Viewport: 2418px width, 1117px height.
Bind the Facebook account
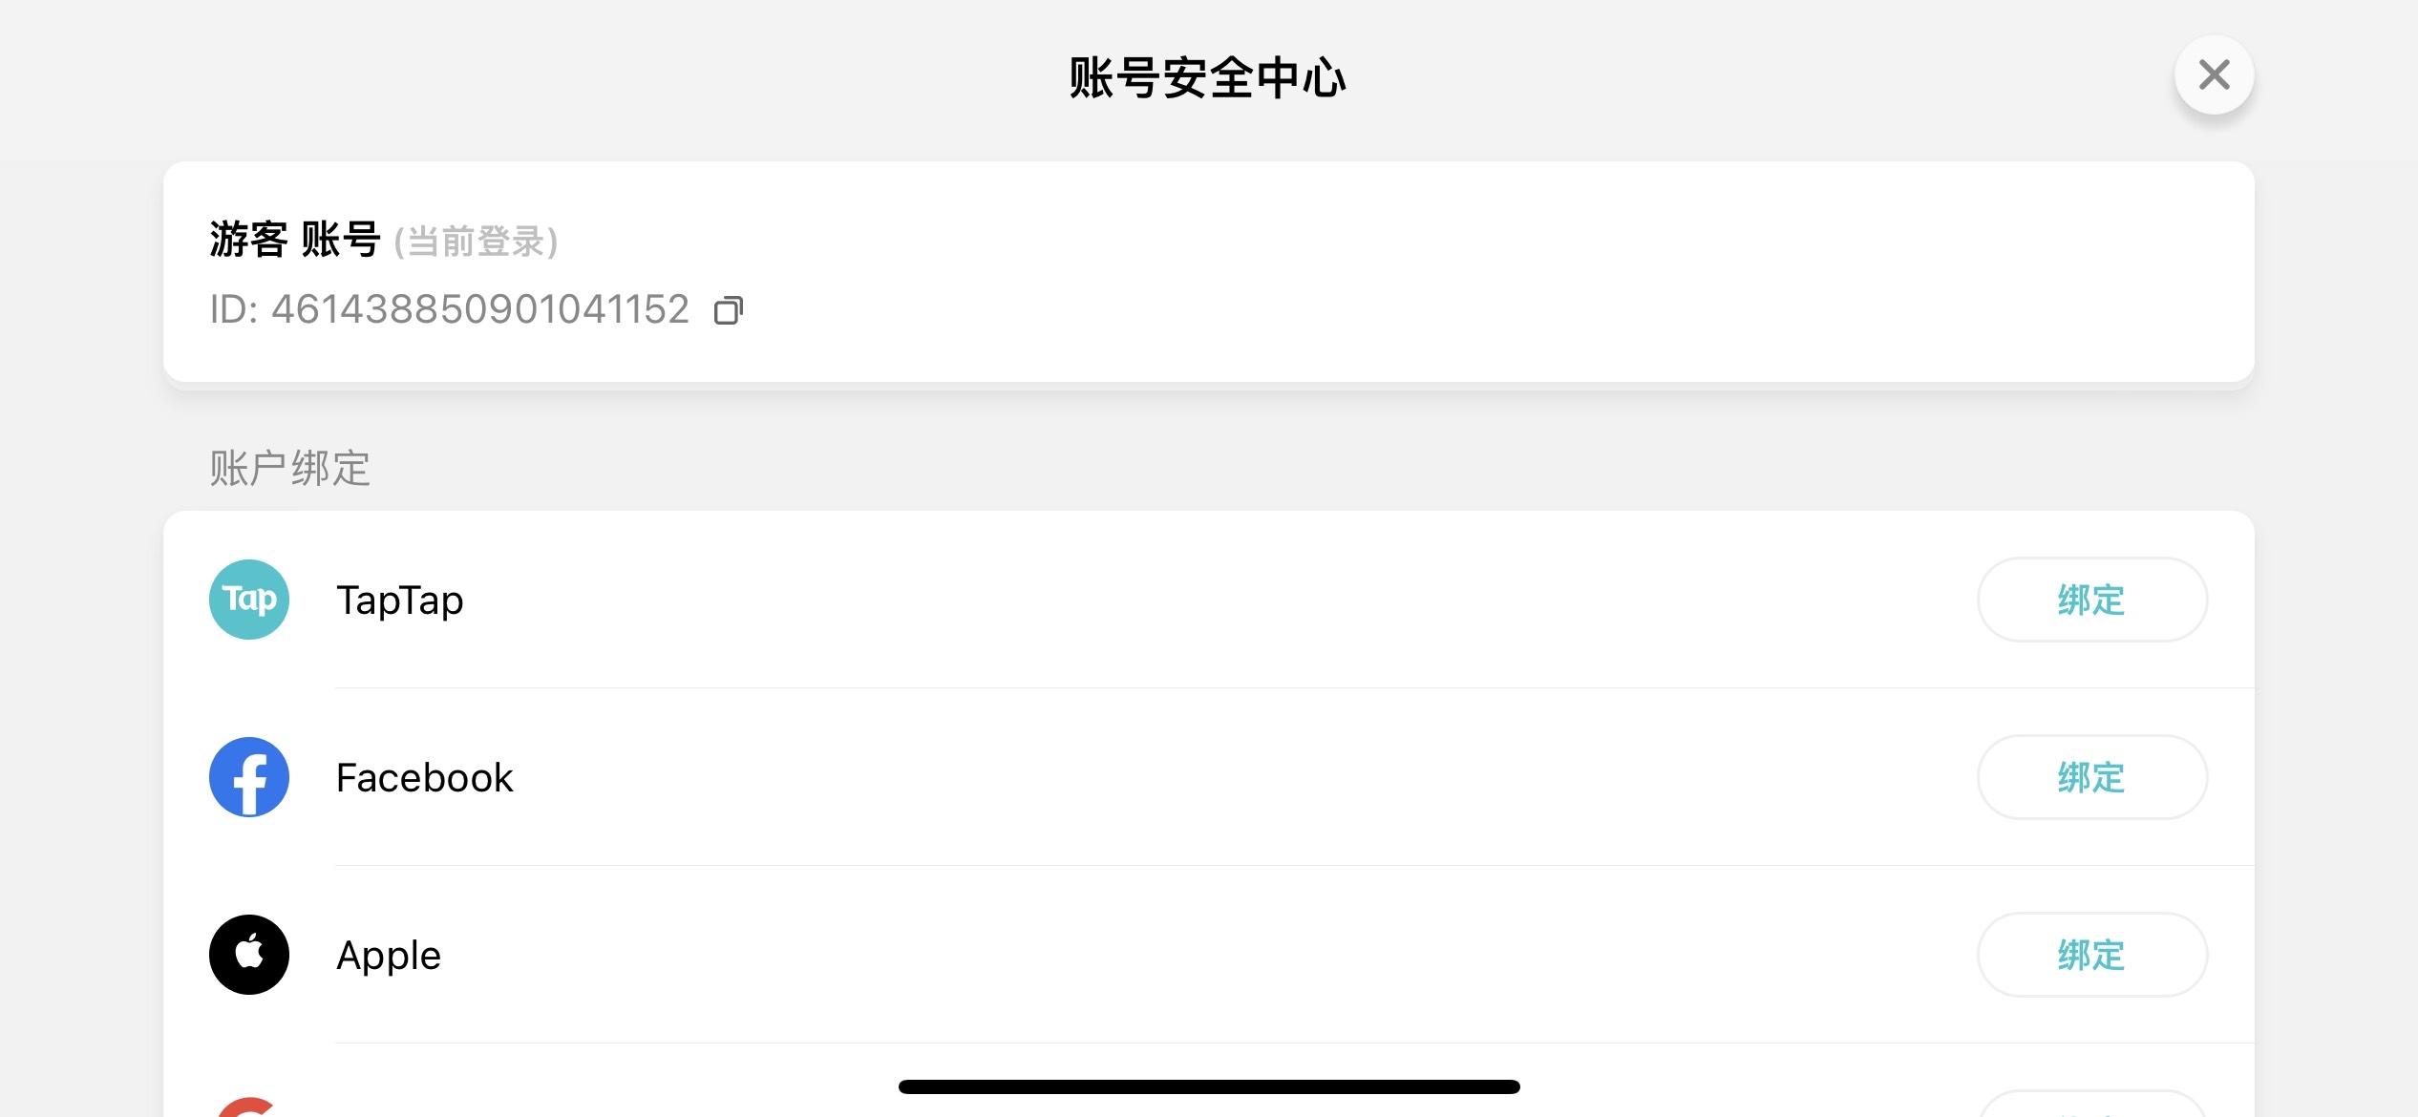point(2091,777)
